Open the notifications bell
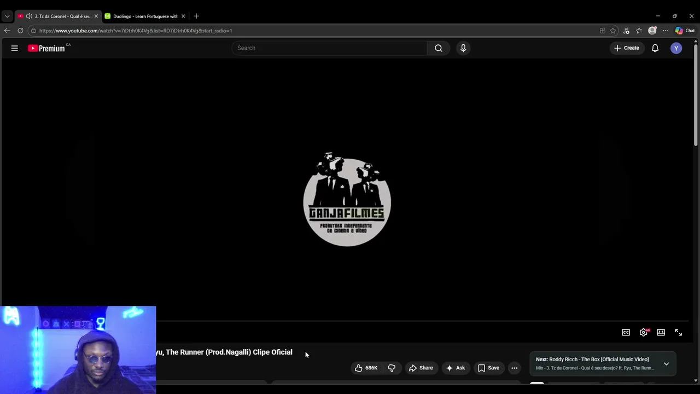Viewport: 700px width, 394px height. coord(655,48)
